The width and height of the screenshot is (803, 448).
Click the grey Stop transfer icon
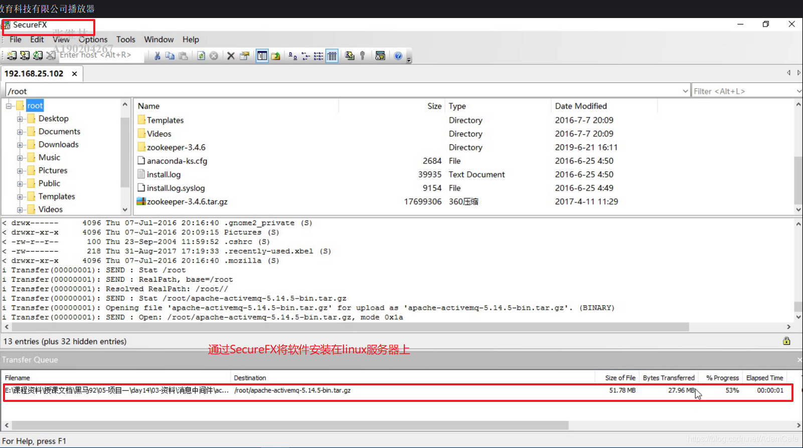point(214,56)
